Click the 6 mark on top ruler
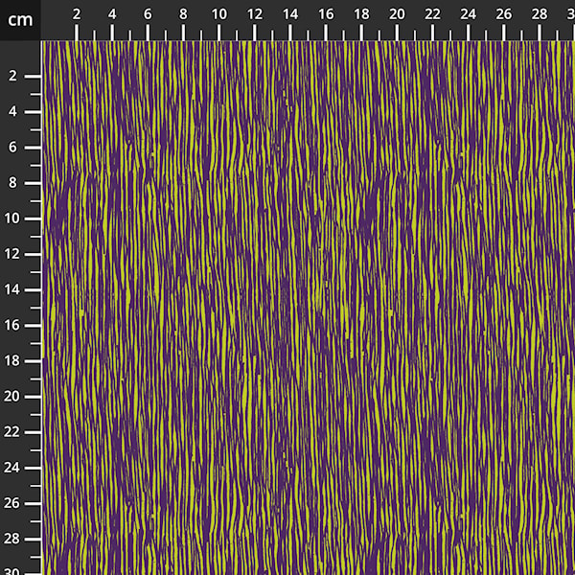The width and height of the screenshot is (575, 575). tap(148, 14)
